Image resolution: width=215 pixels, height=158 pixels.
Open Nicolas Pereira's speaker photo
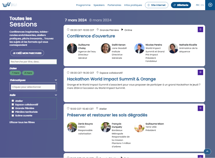pos(139,48)
